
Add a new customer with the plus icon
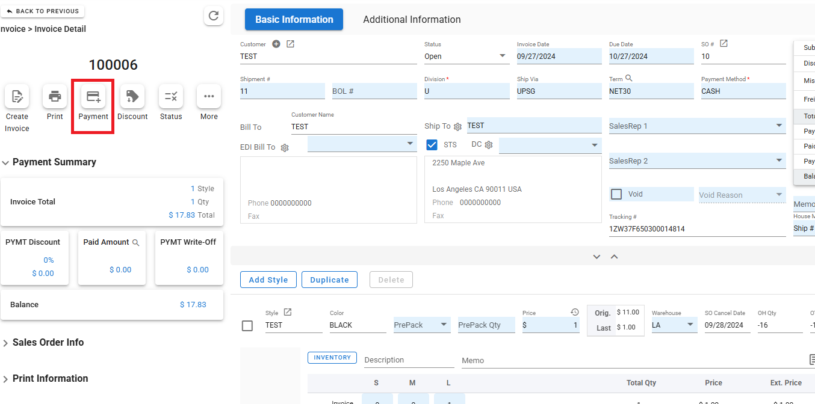click(x=276, y=44)
